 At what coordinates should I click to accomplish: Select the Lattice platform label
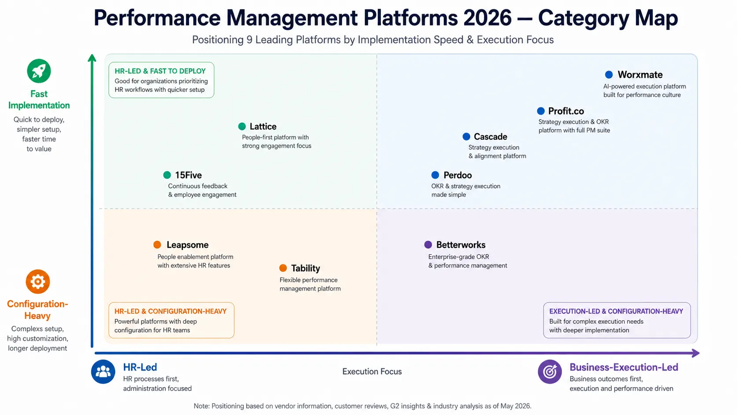coord(263,127)
